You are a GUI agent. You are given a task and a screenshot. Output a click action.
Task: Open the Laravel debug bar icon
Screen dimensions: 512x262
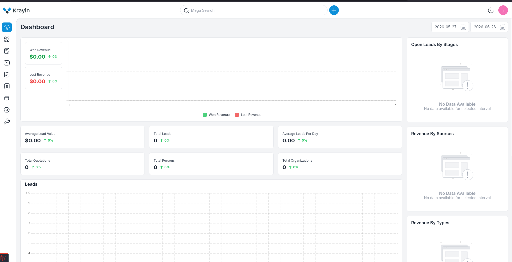click(x=3, y=258)
